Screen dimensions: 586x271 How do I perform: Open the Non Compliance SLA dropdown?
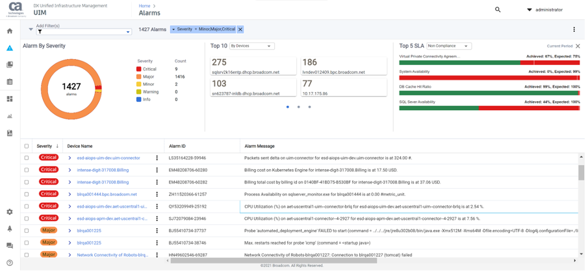(448, 46)
